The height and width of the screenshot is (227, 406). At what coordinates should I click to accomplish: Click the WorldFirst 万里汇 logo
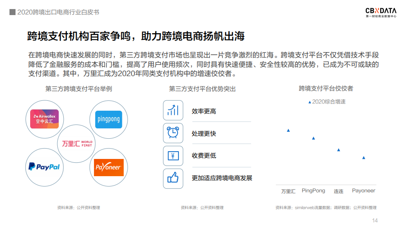tap(77, 143)
